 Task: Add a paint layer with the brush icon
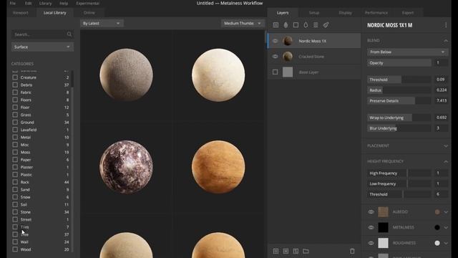point(326,25)
